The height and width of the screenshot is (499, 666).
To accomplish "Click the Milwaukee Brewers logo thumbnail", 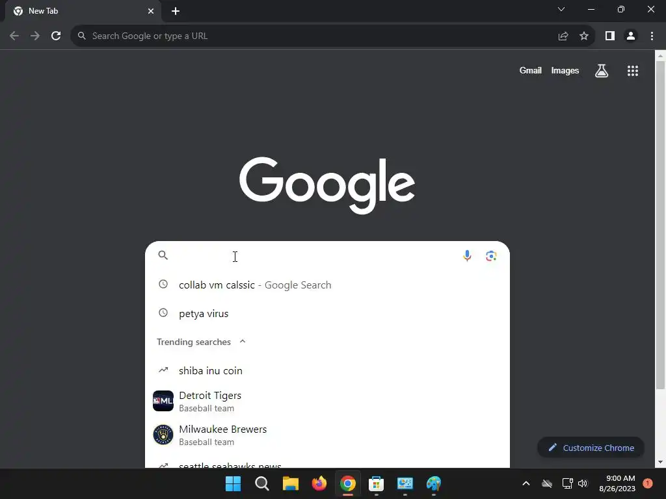I will click(163, 435).
